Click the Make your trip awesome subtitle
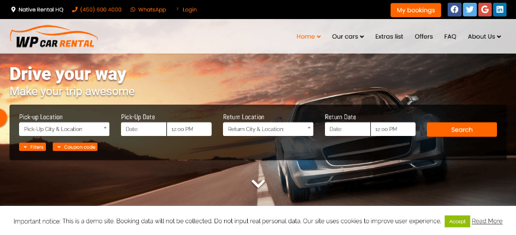This screenshot has width=516, height=235. pyautogui.click(x=72, y=91)
